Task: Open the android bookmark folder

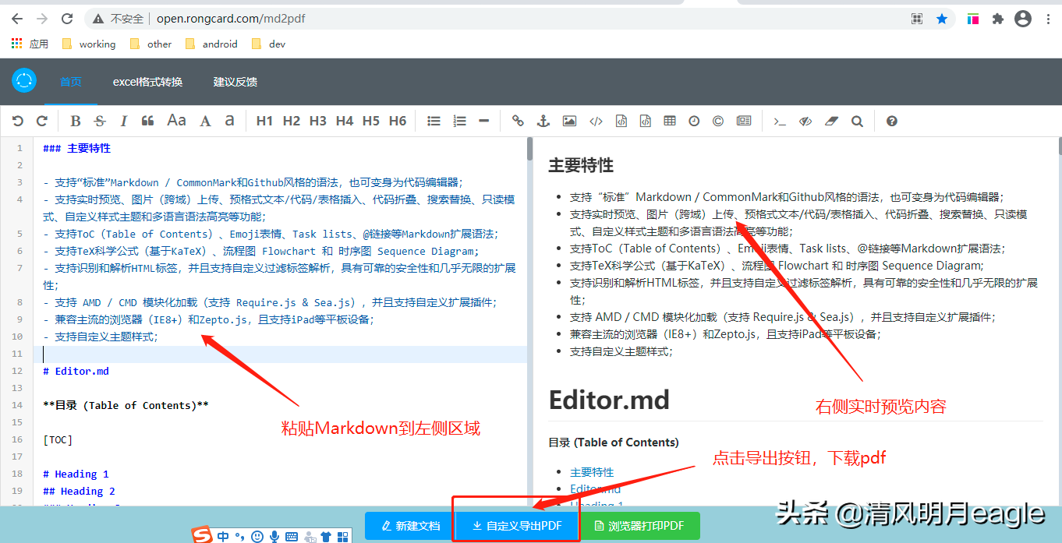Action: [211, 44]
